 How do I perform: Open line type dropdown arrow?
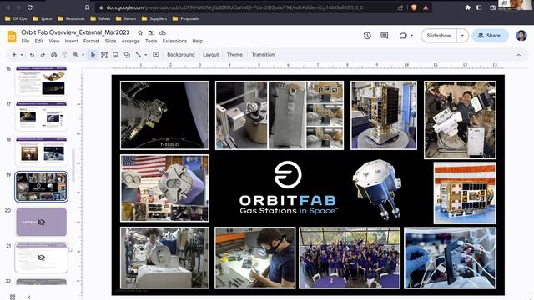click(145, 55)
